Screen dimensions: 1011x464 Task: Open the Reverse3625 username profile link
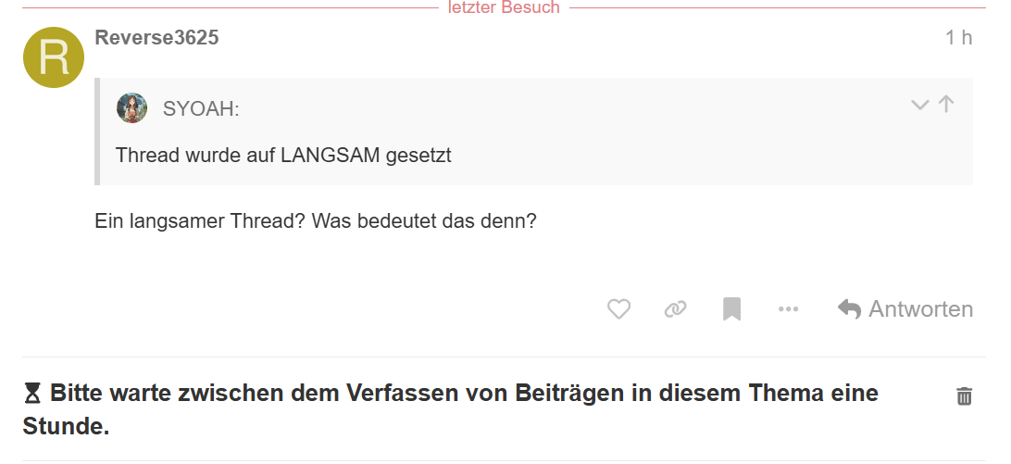pos(156,38)
